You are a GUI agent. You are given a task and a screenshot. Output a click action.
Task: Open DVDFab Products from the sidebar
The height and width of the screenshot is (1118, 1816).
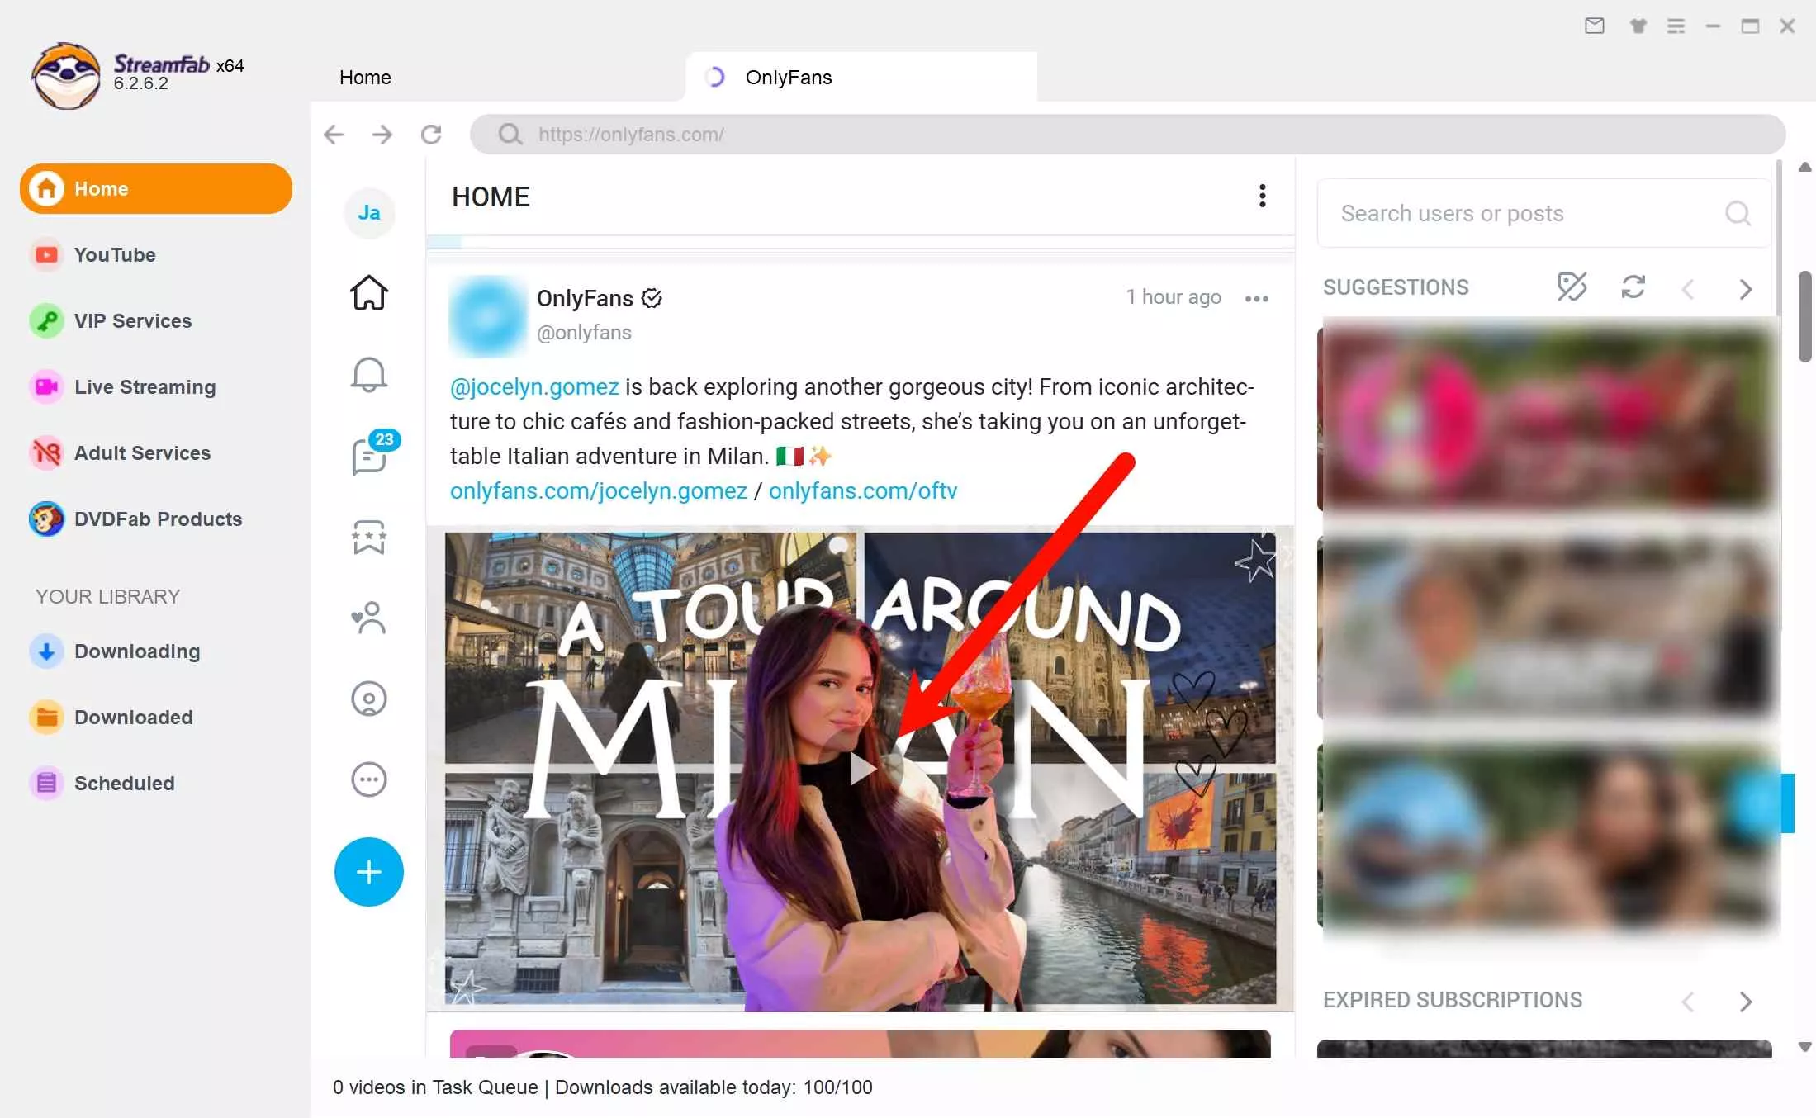click(x=158, y=519)
